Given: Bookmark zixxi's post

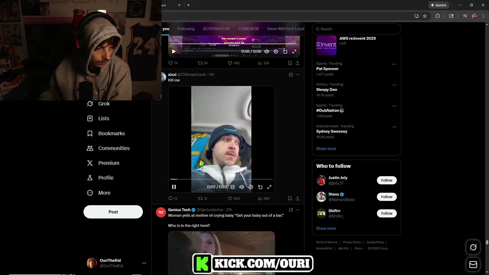Looking at the screenshot, I should tap(290, 198).
